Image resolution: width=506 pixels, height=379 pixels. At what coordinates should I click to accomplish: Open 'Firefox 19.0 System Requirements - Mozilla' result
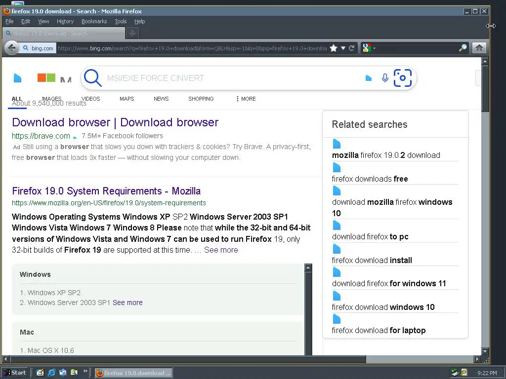pyautogui.click(x=106, y=191)
